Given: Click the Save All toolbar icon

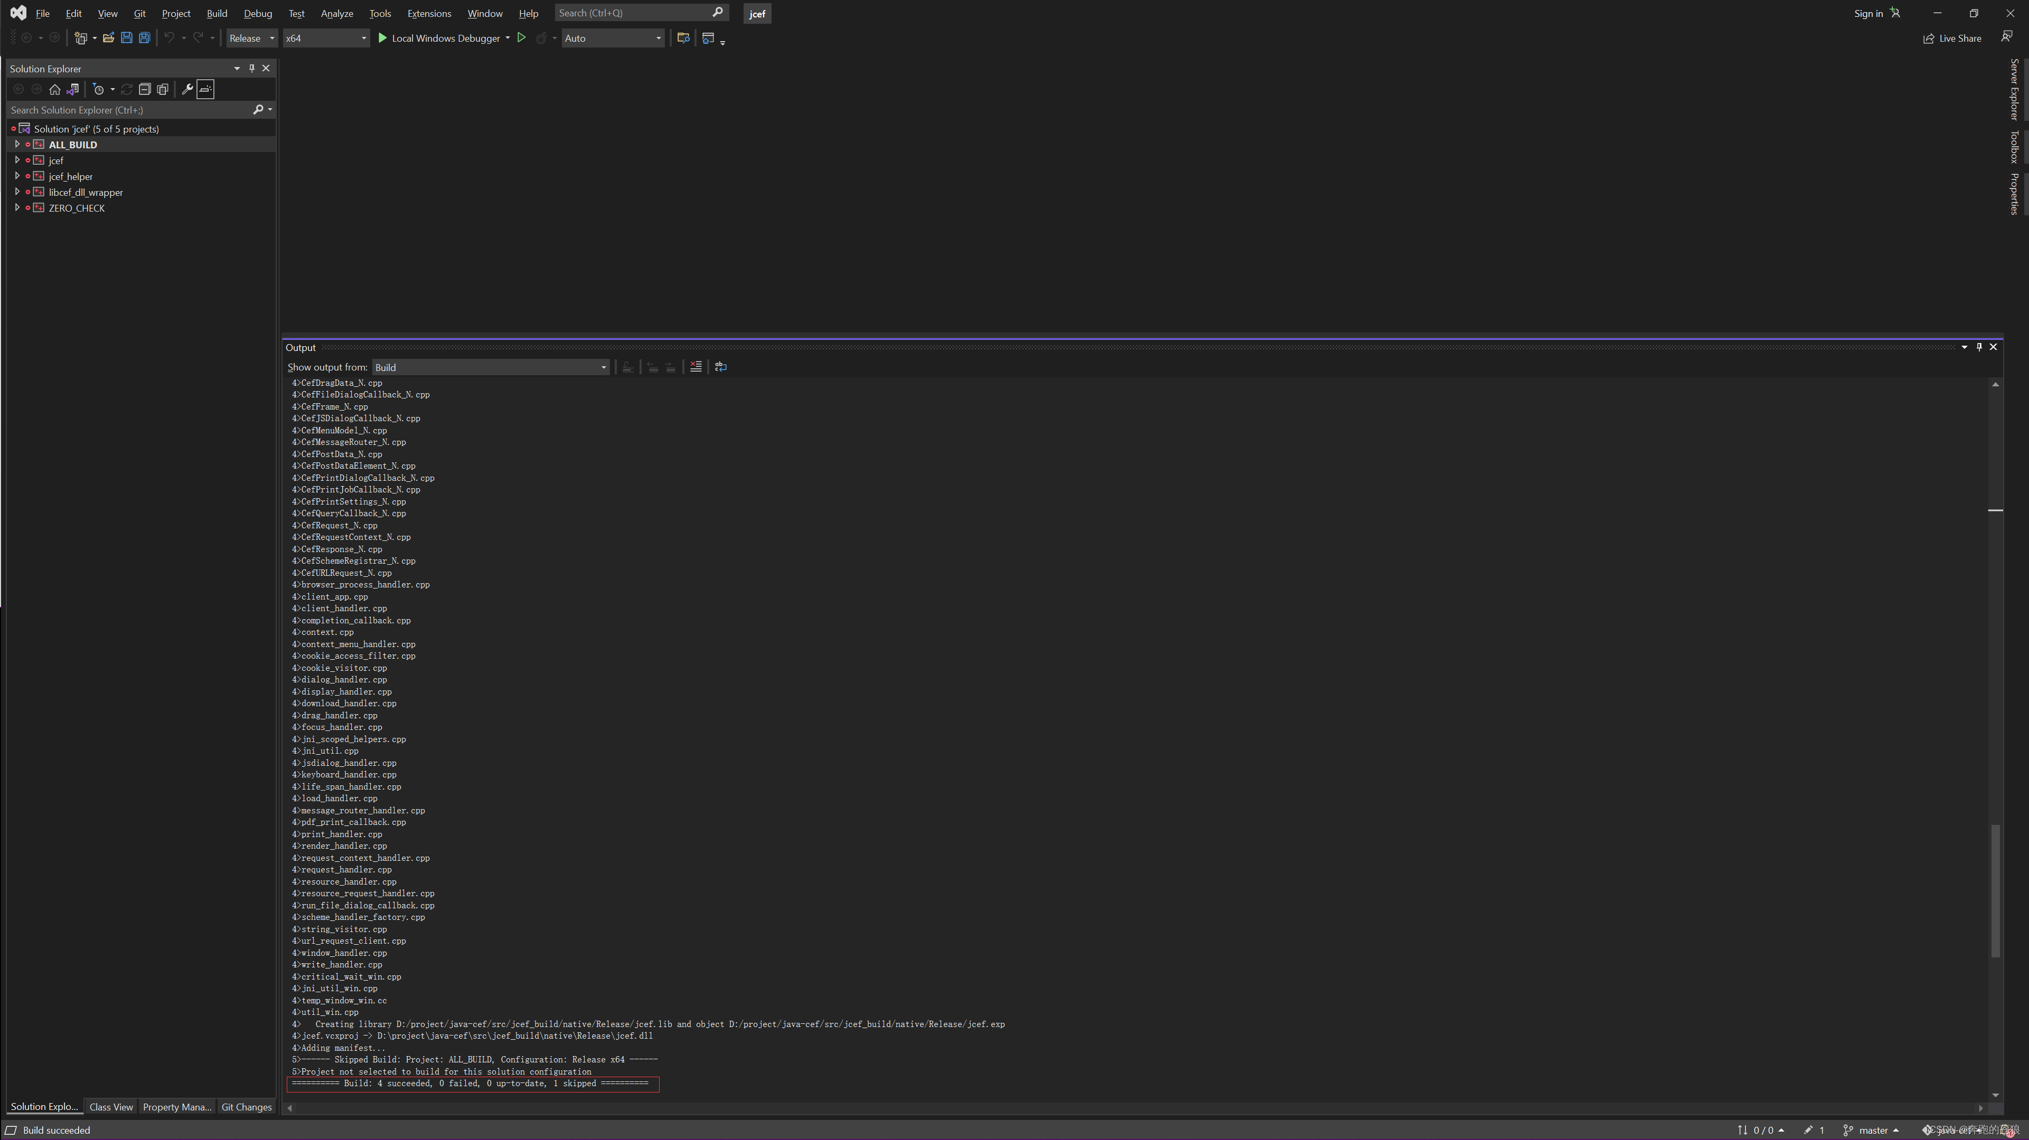Looking at the screenshot, I should pyautogui.click(x=145, y=38).
